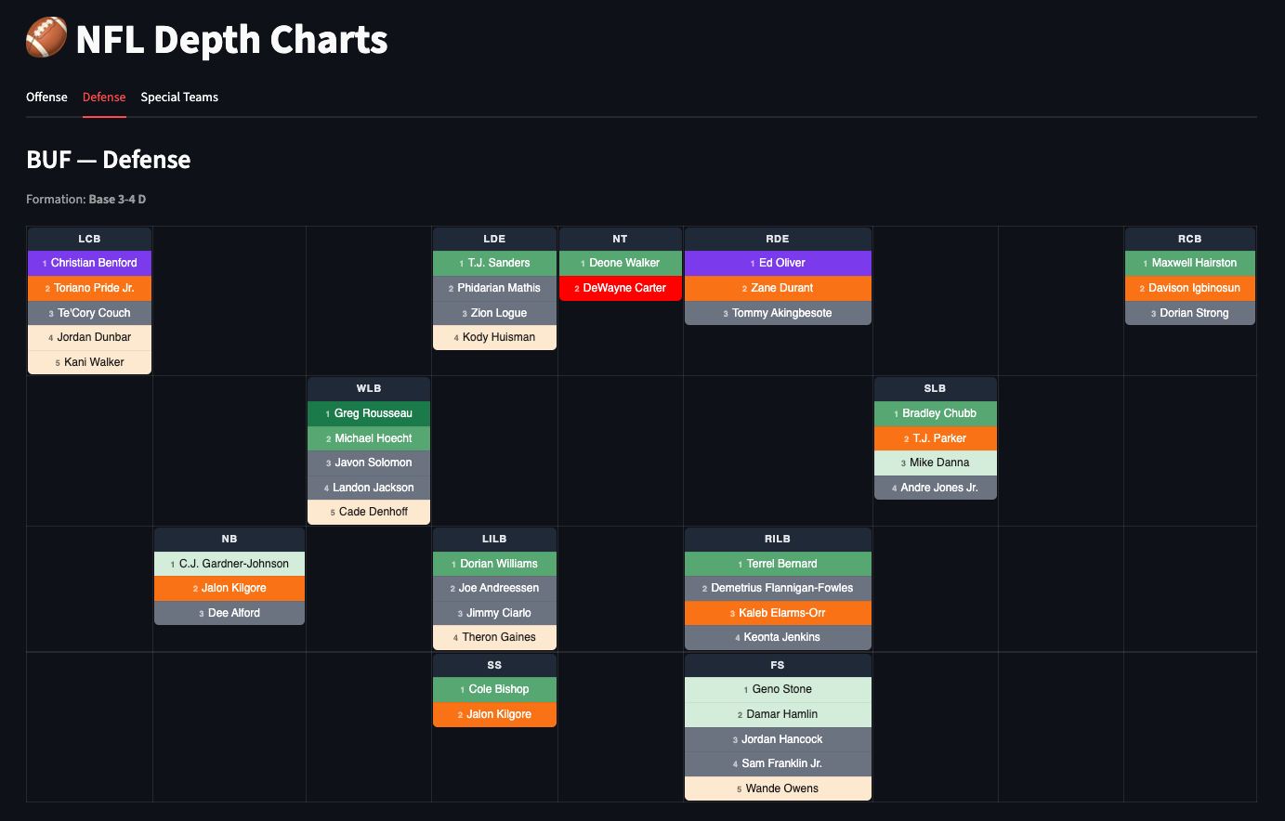Click the NT position header

pyautogui.click(x=621, y=239)
